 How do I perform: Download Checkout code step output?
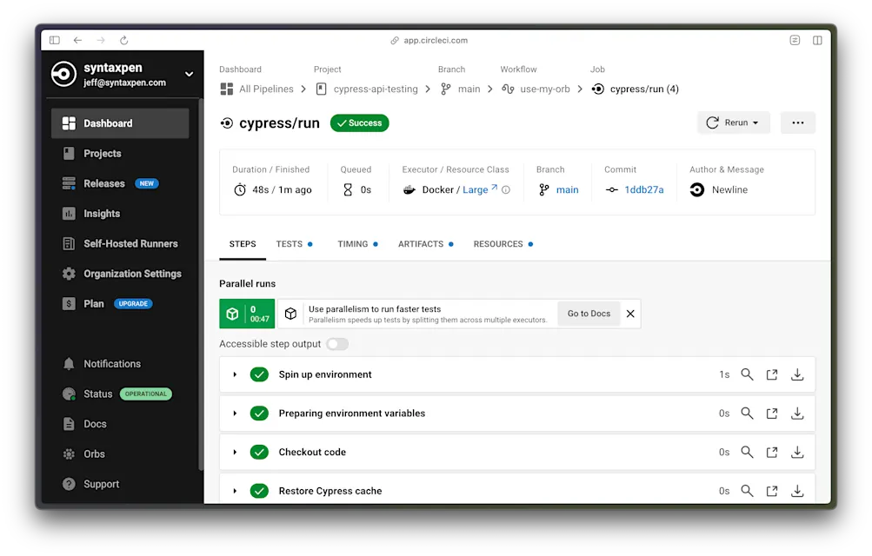797,453
